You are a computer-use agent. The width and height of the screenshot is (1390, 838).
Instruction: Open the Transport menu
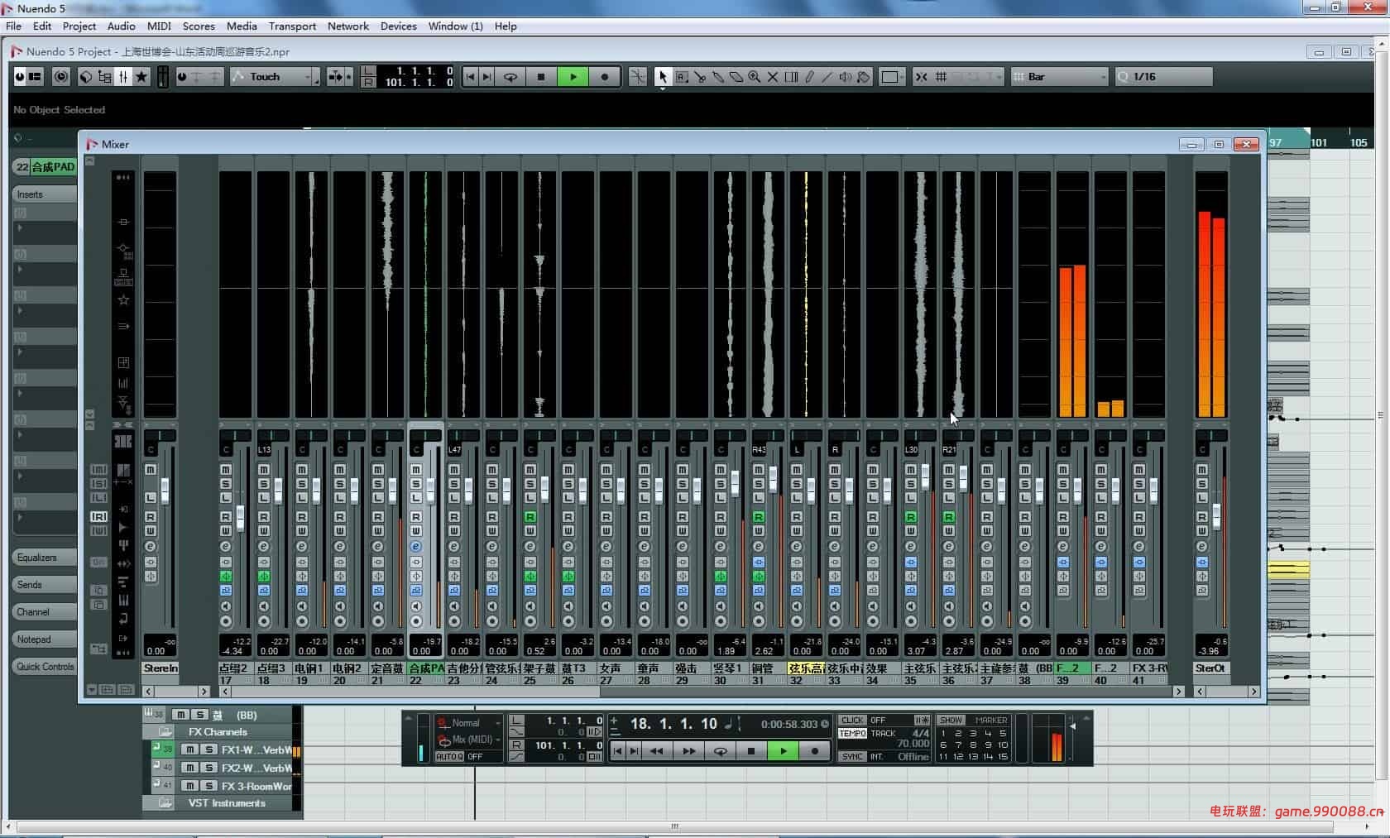[x=292, y=26]
